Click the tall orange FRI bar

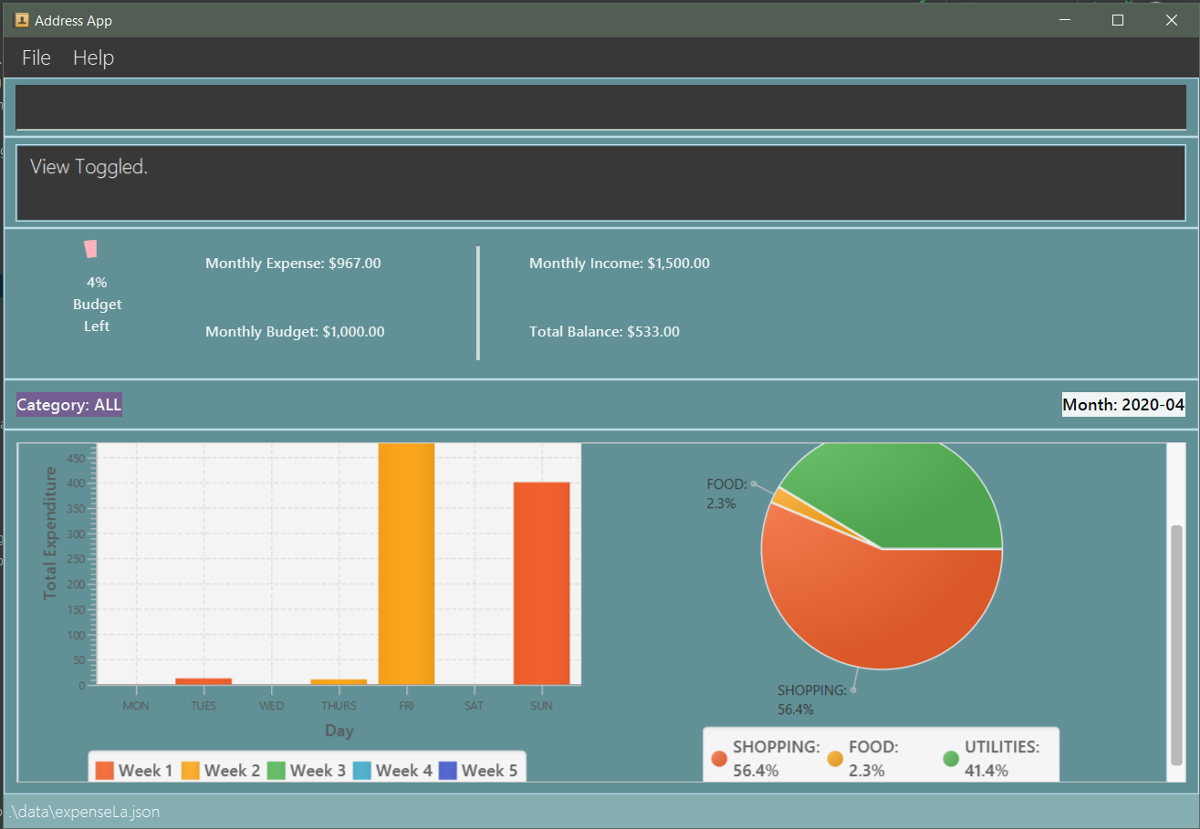(x=406, y=564)
